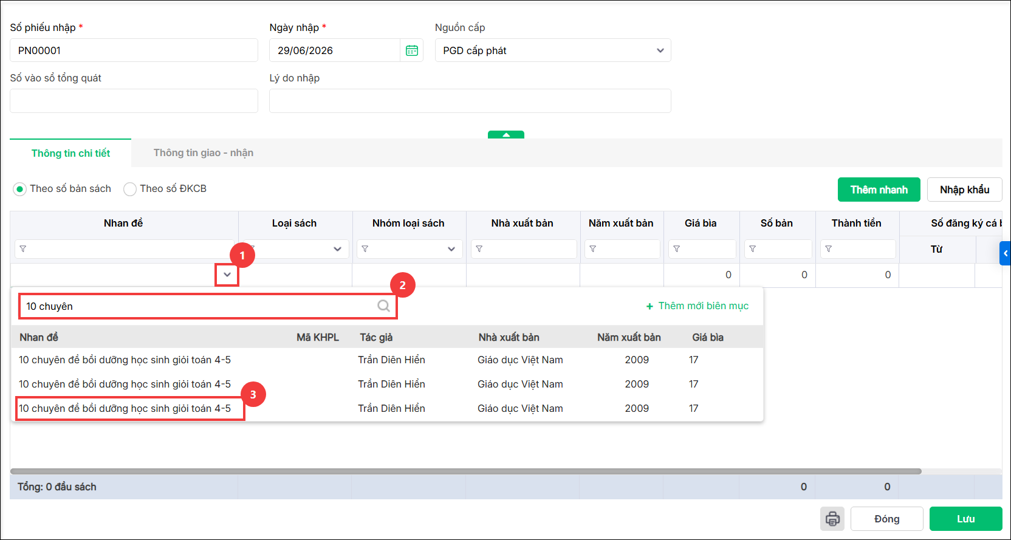The image size is (1011, 540).
Task: Select the Theo số ĐKCB radio option
Action: pyautogui.click(x=130, y=189)
